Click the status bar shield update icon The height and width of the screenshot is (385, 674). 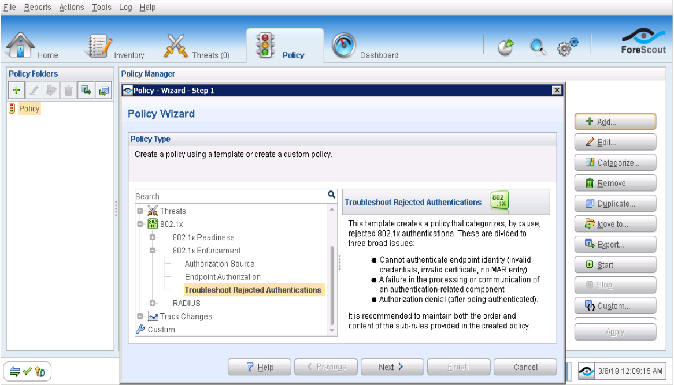pyautogui.click(x=39, y=371)
